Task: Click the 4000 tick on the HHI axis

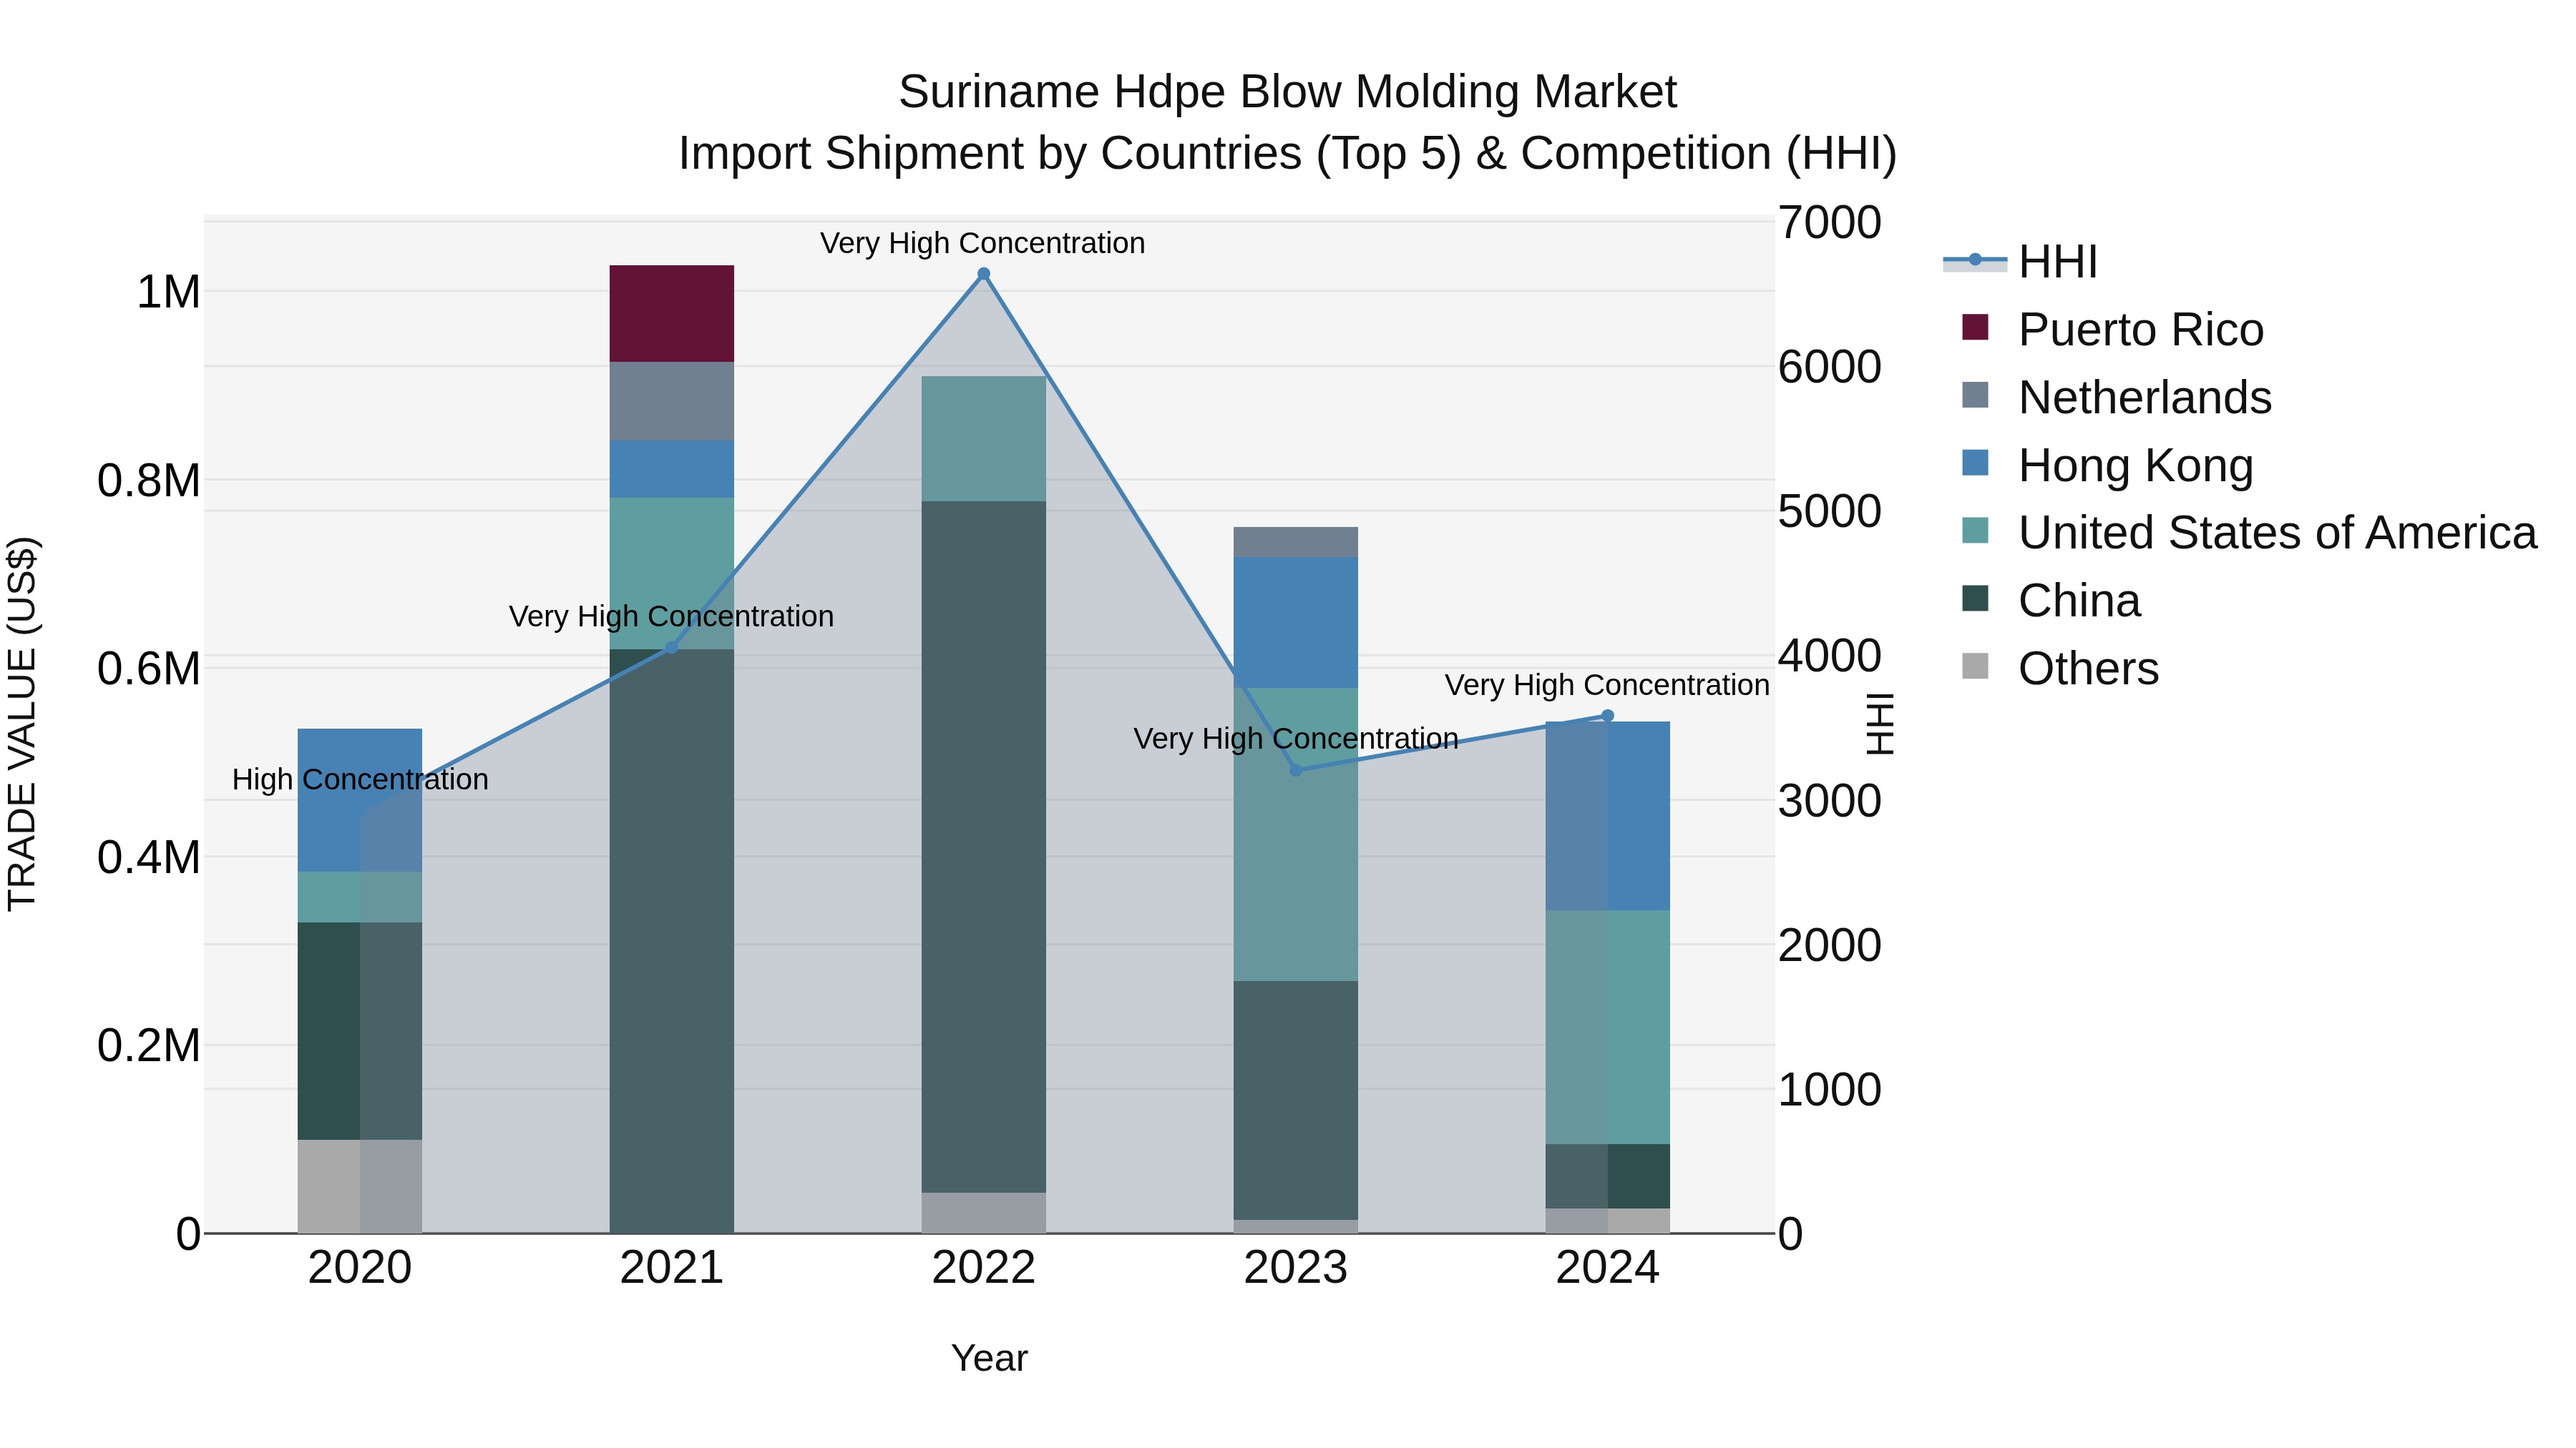Action: tap(1829, 656)
